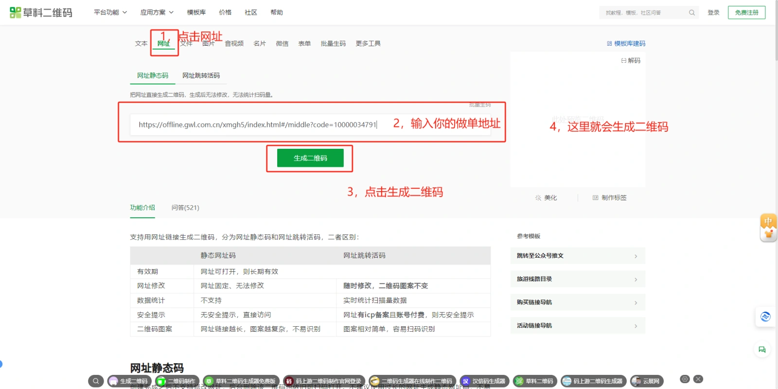Expand chevron on 旅游线路目录 row
Viewport: 778px width, 389px height.
click(x=636, y=280)
